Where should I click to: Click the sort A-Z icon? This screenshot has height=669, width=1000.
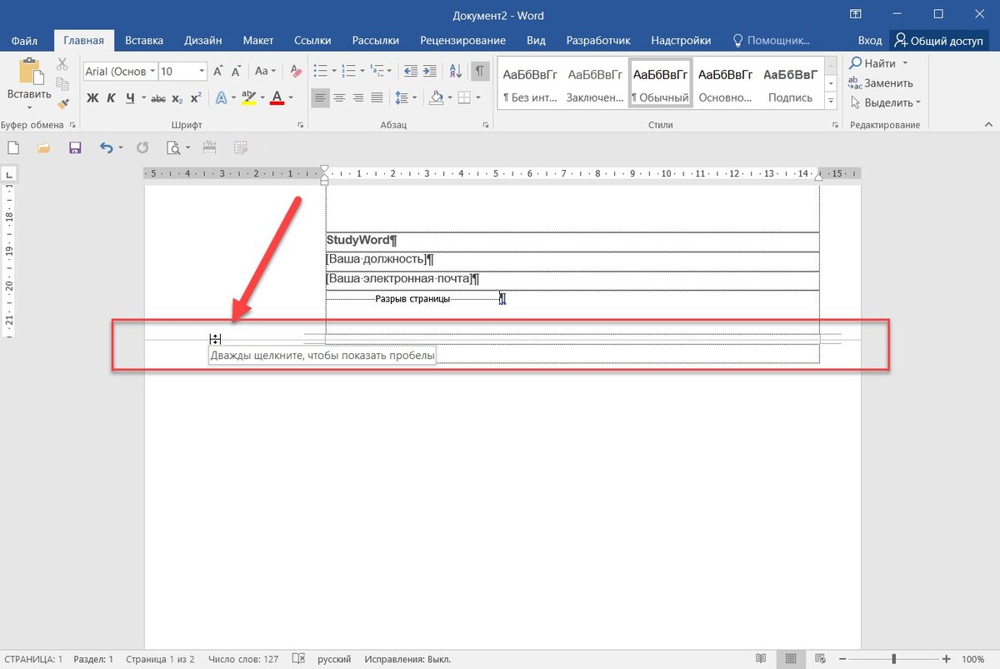tap(455, 72)
